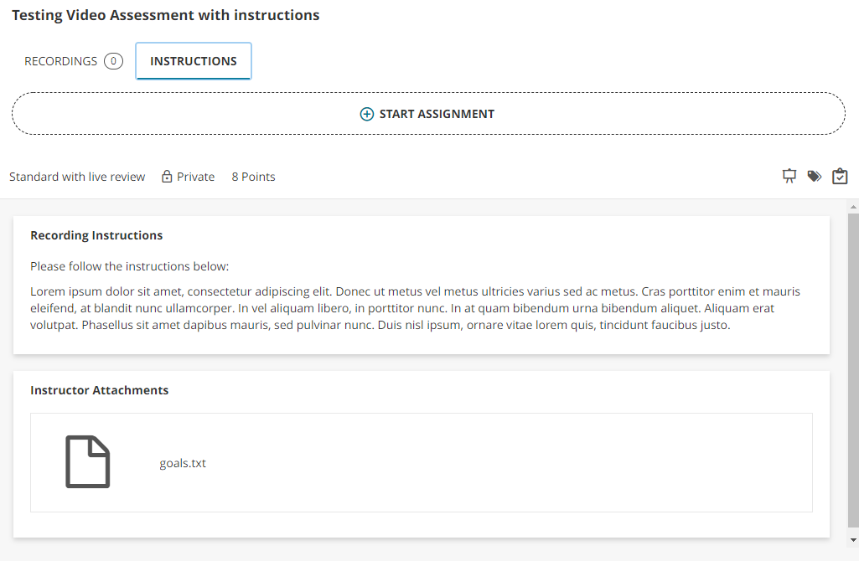Click the lock icon next to Private
The image size is (859, 561).
pyautogui.click(x=166, y=176)
